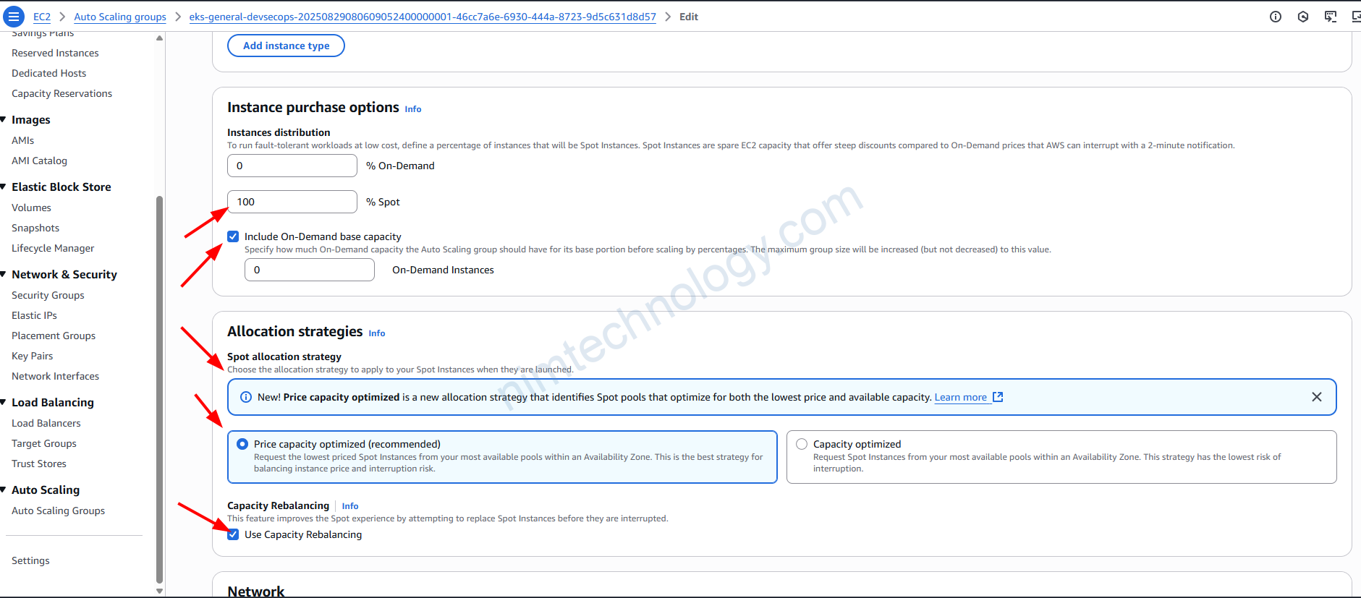Open the CloudShell terminal icon
The width and height of the screenshot is (1361, 598).
1330,17
